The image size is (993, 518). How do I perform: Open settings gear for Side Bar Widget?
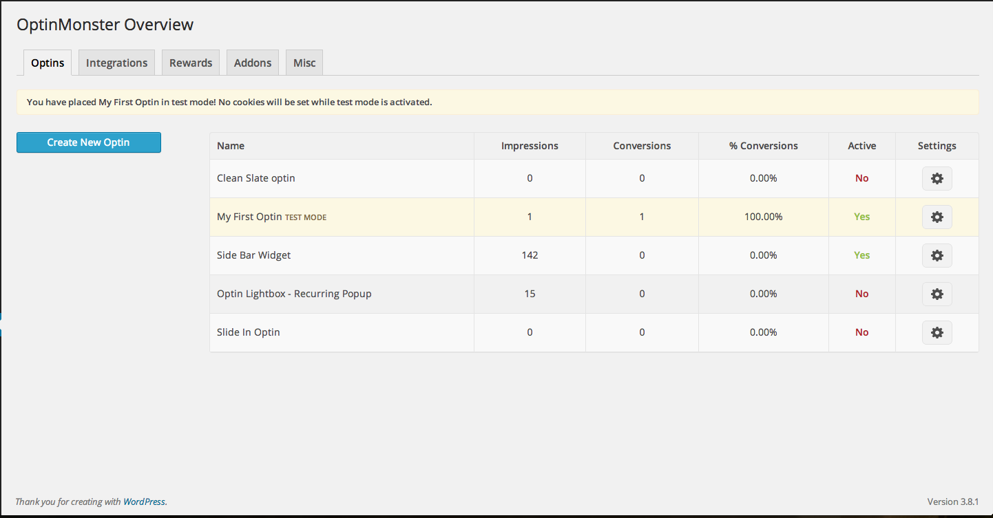[x=937, y=255]
